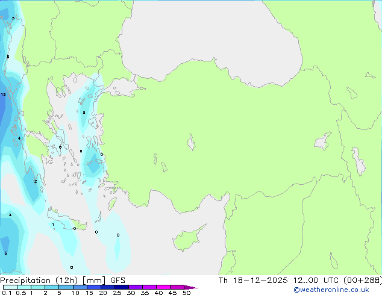The width and height of the screenshot is (382, 295).
Task: Pick the 15–20 mm legend swatch
Action: (93, 287)
